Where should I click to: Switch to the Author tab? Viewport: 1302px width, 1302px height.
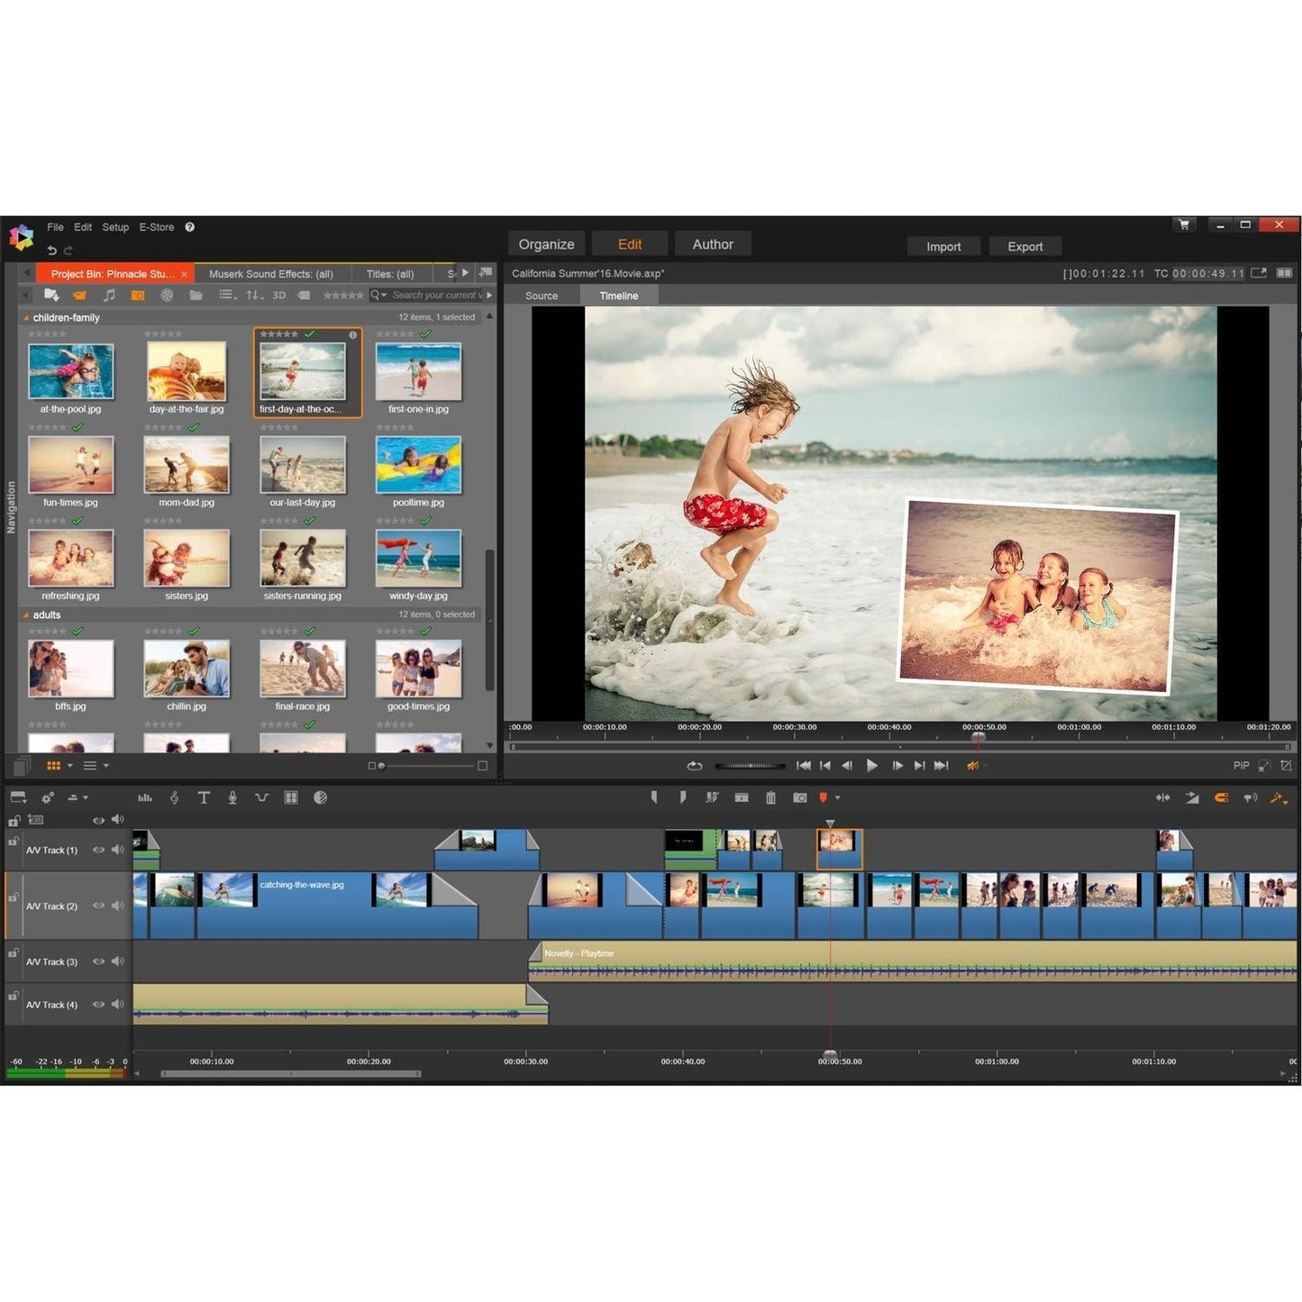(x=713, y=243)
